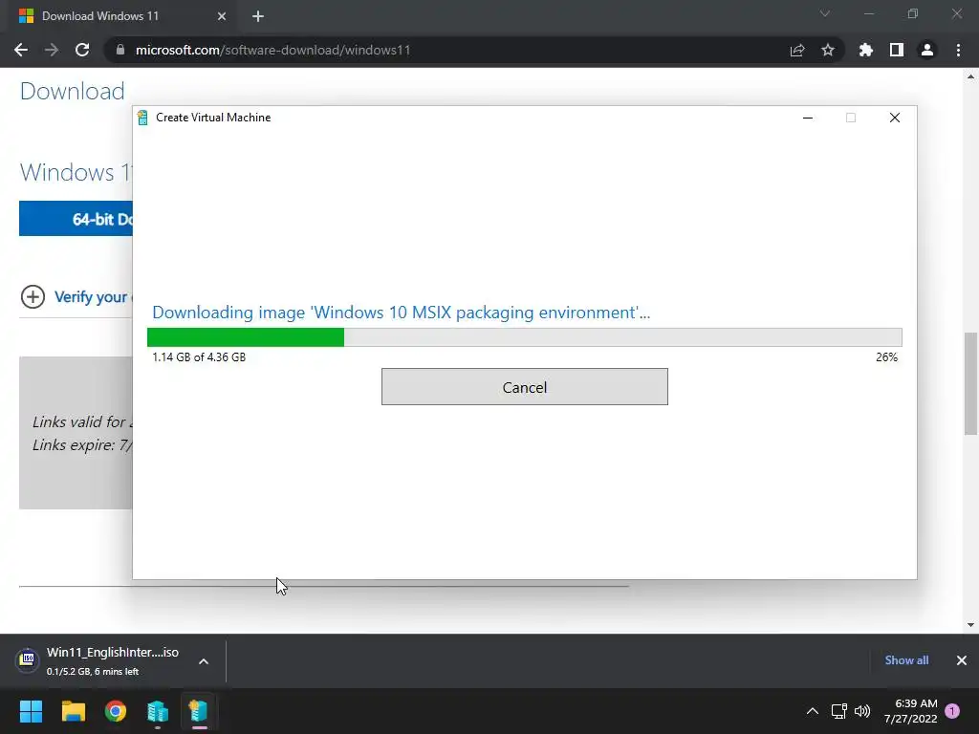The width and height of the screenshot is (979, 734).
Task: Click the scrollbar down arrow
Action: point(970,625)
